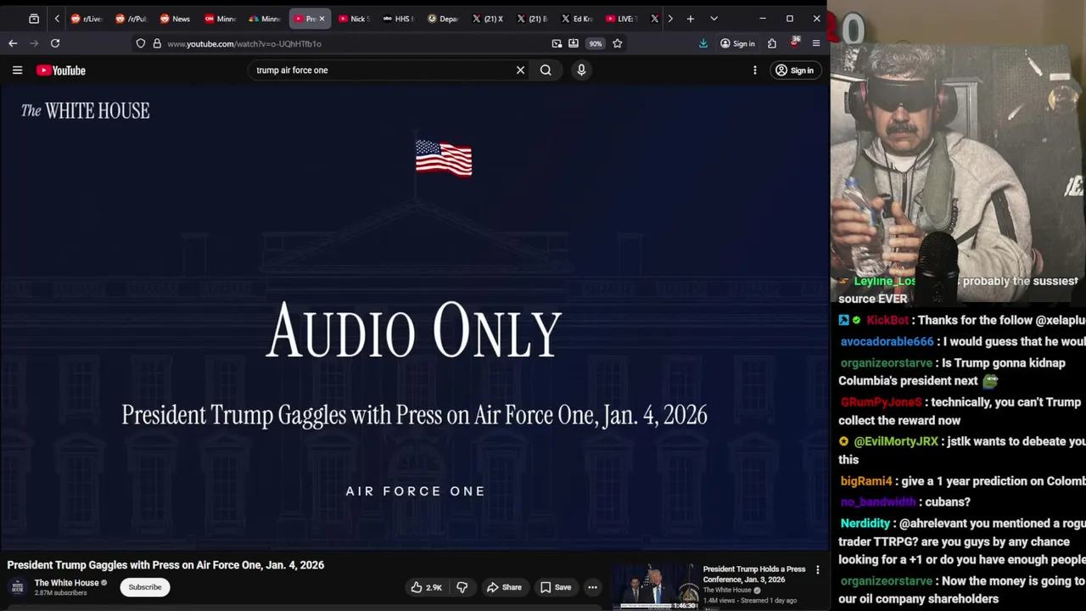Image resolution: width=1086 pixels, height=611 pixels.
Task: Switch to the Depar tab
Action: (x=443, y=19)
